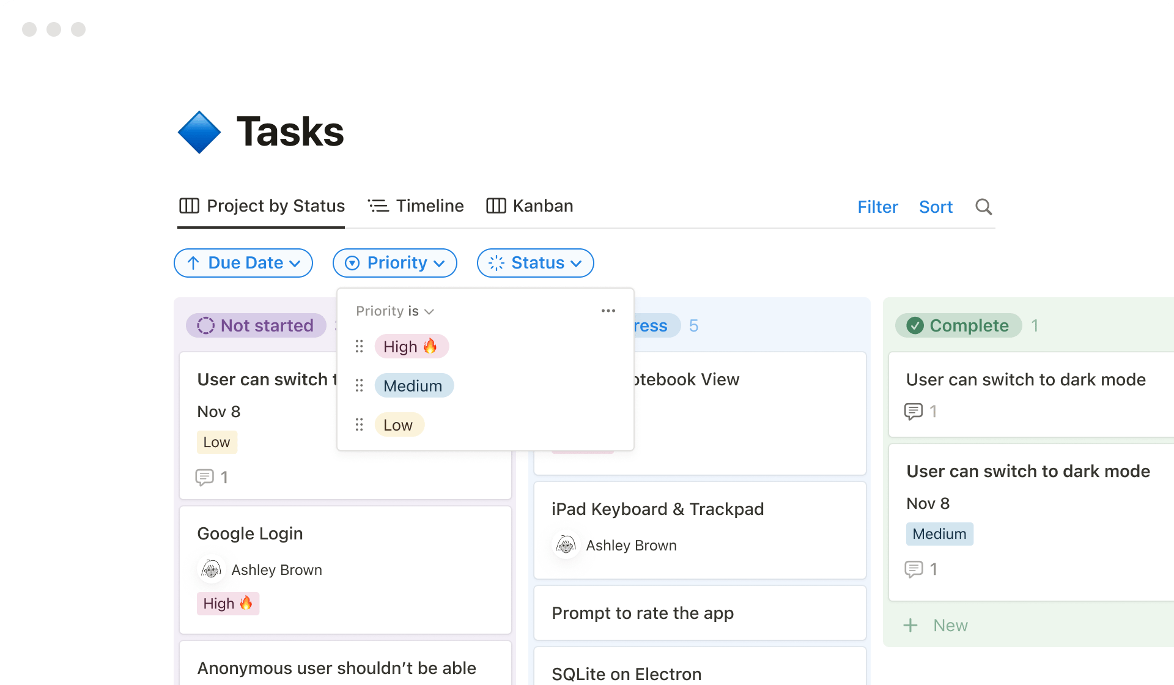Screen dimensions: 1174x685
Task: Select High priority option in filter
Action: click(412, 346)
